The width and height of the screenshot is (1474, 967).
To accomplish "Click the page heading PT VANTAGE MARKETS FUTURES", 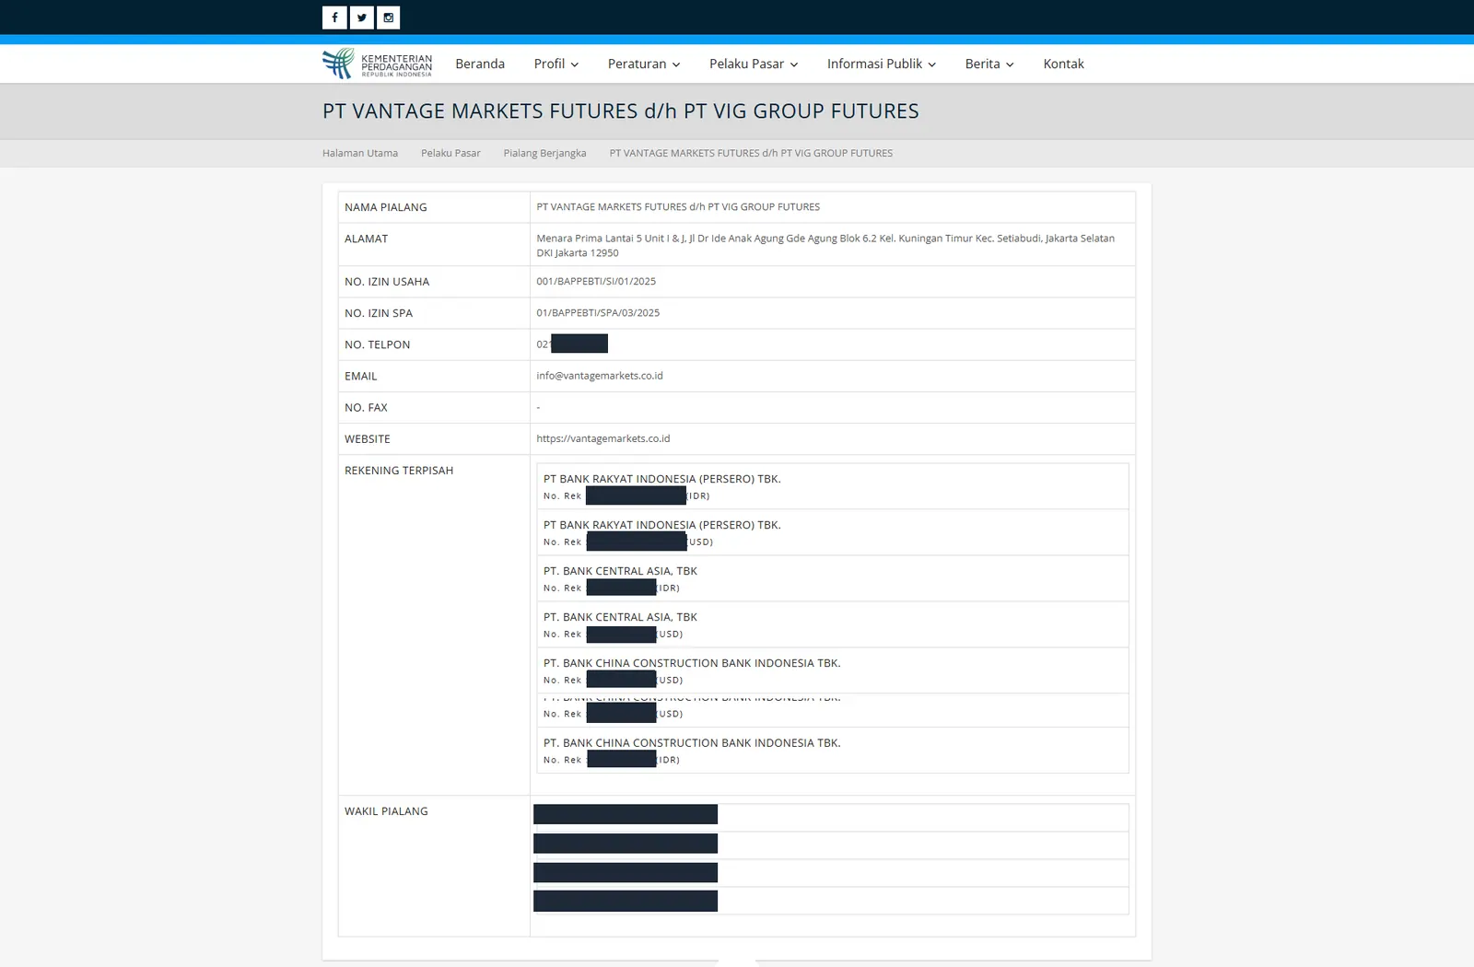I will (621, 111).
